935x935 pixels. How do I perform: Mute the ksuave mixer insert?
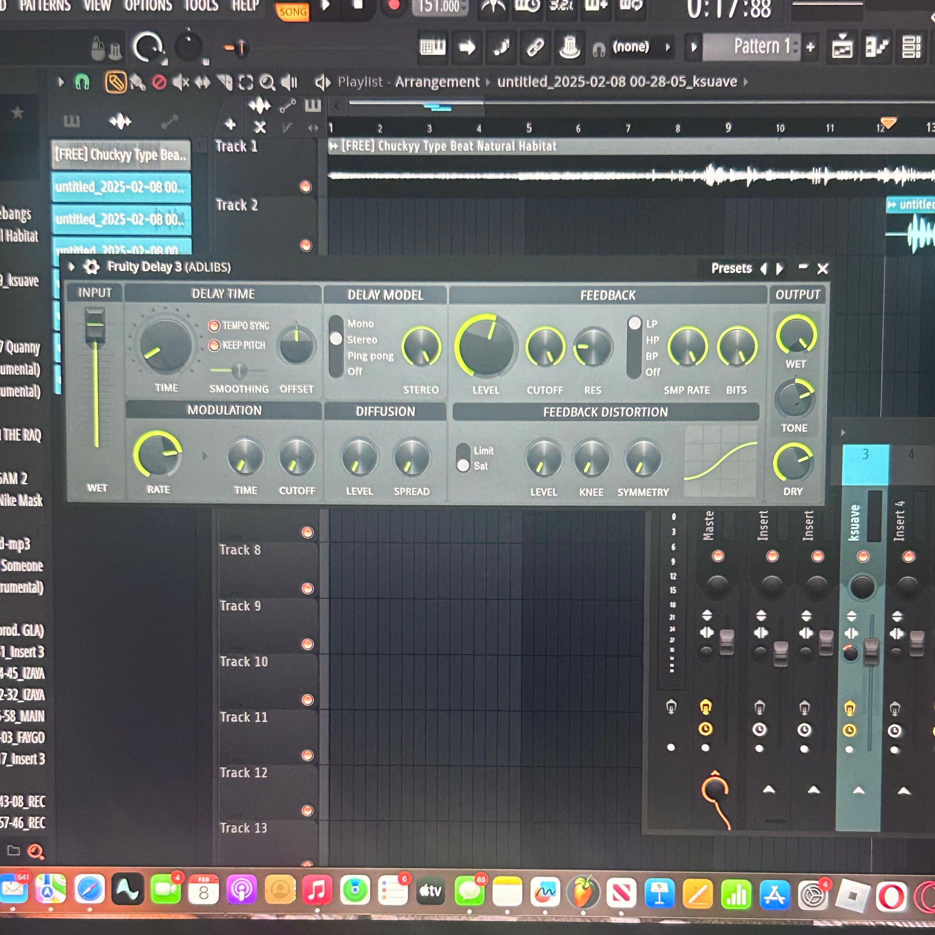click(x=862, y=557)
